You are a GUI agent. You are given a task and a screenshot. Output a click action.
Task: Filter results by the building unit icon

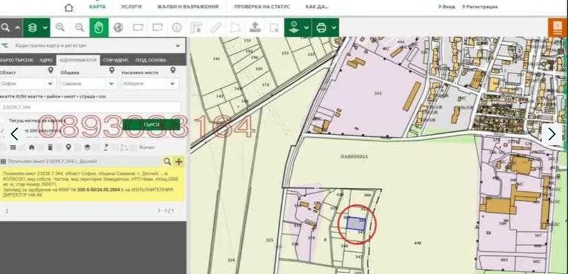pos(50,147)
